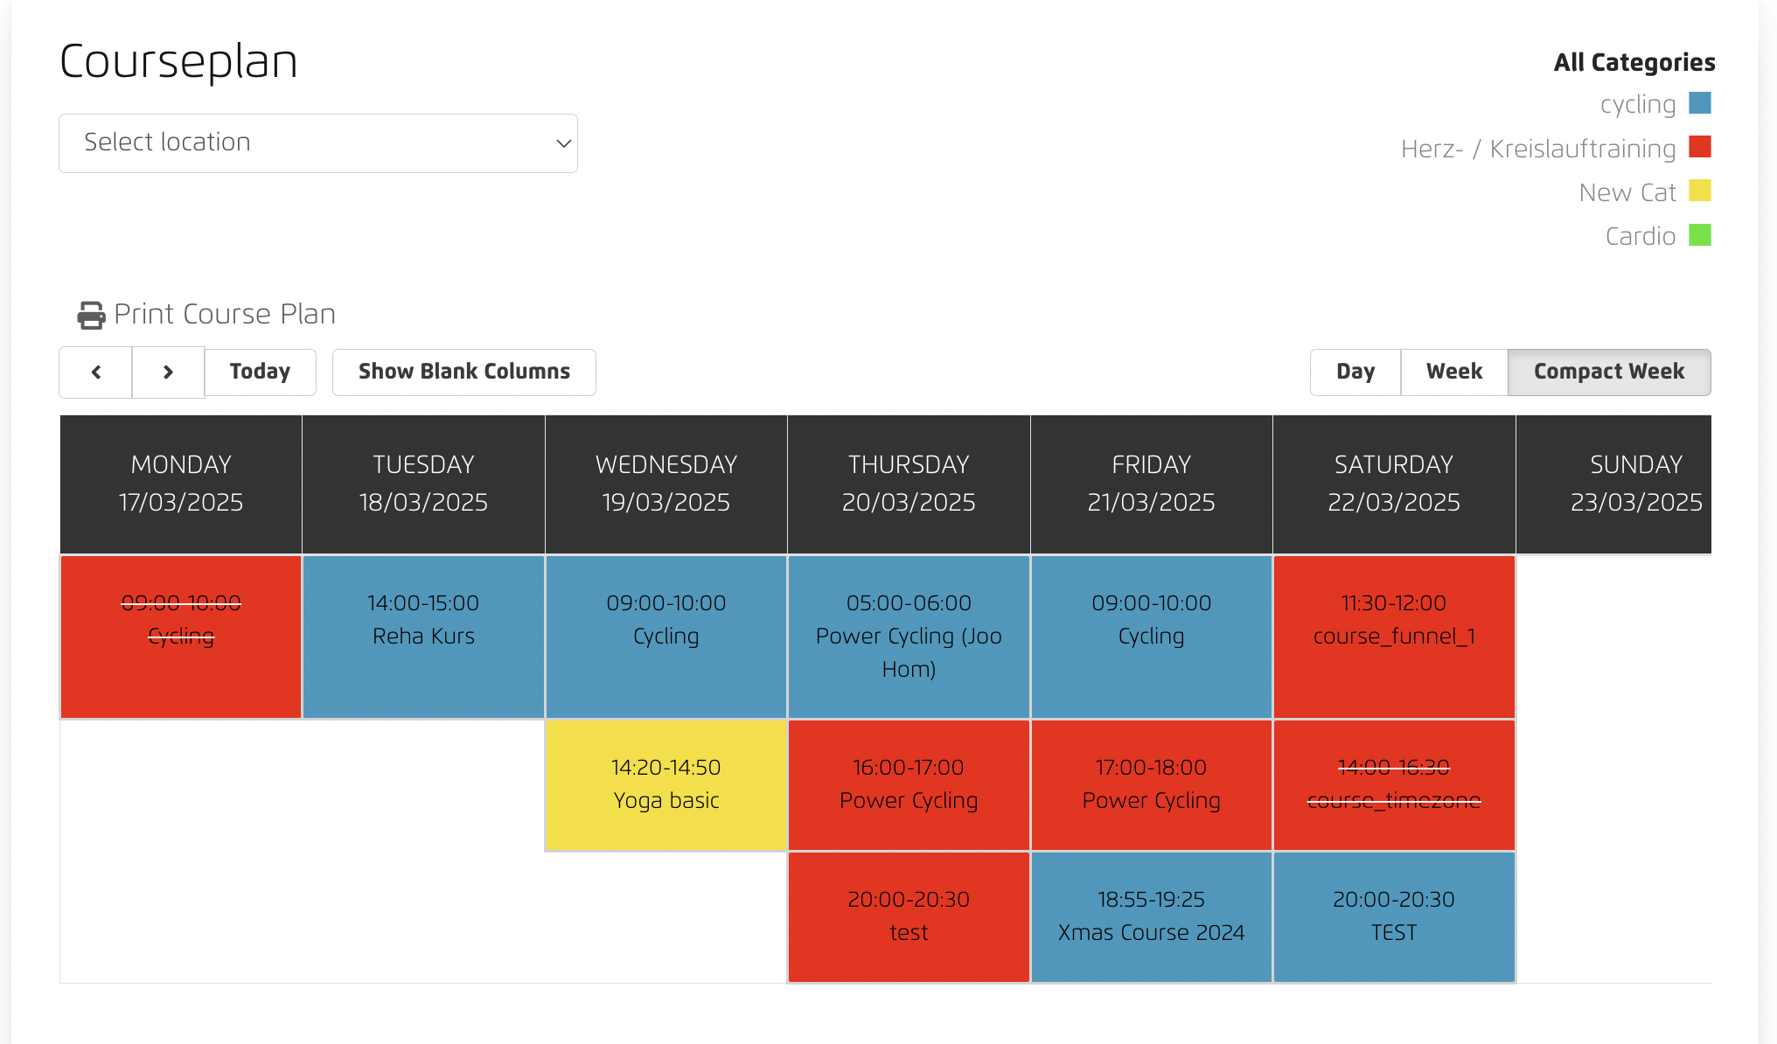Go to next week with right arrow
This screenshot has height=1044, width=1777.
coord(168,372)
